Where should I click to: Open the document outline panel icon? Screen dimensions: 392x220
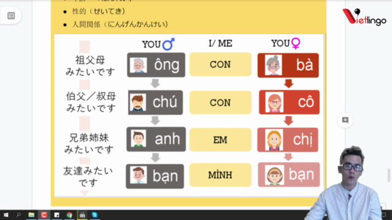(11, 16)
